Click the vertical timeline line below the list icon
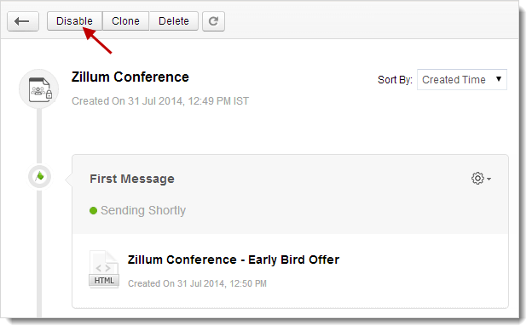The image size is (532, 331). [39, 136]
